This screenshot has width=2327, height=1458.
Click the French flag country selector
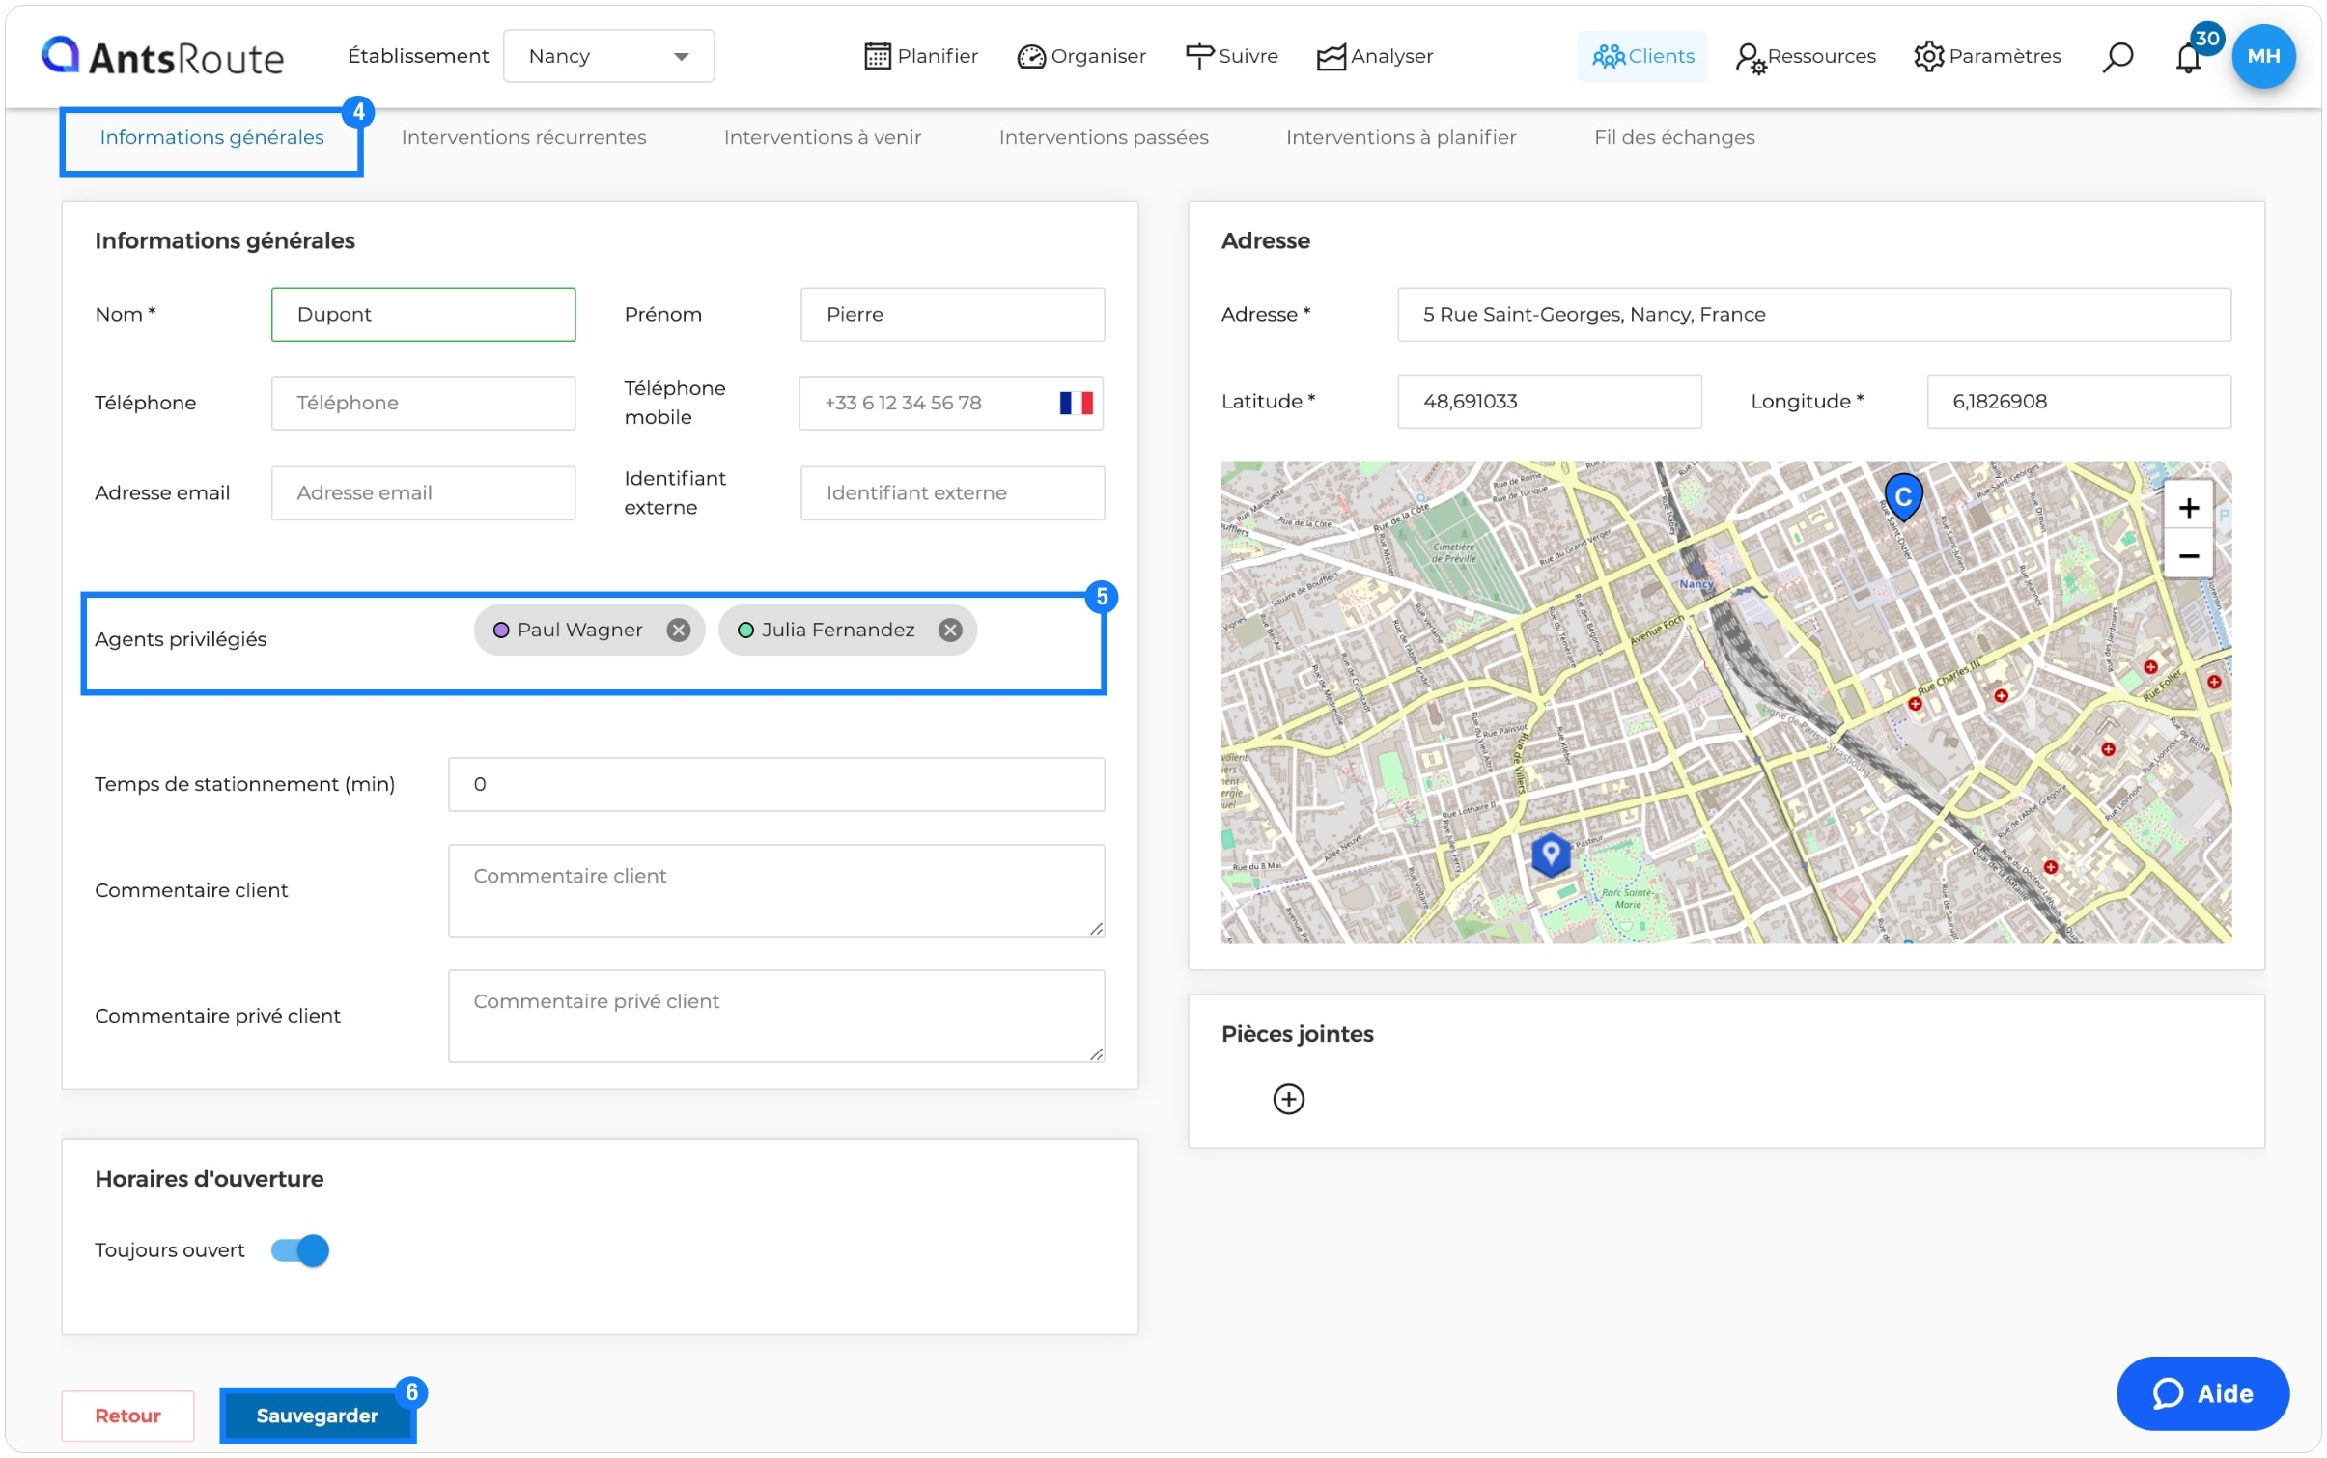(x=1076, y=403)
